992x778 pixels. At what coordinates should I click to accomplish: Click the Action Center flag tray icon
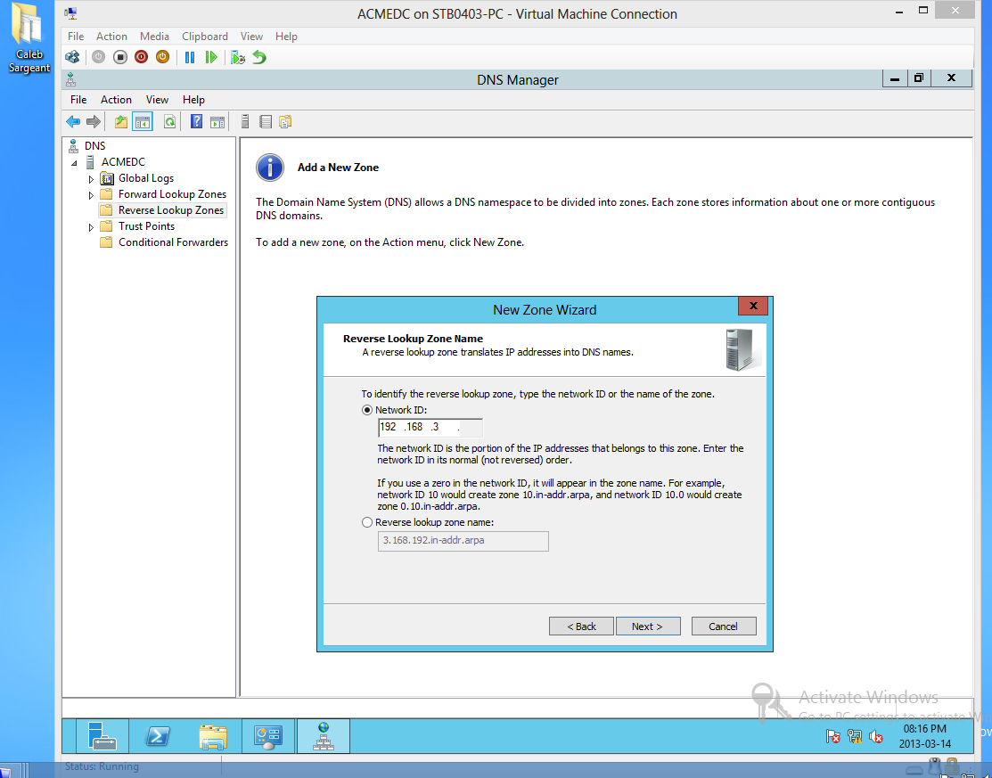(833, 736)
